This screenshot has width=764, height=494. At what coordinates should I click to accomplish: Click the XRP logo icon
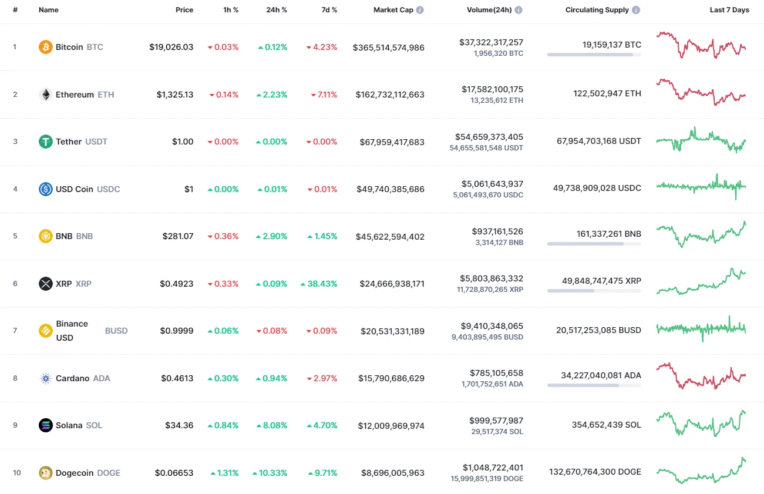tap(45, 284)
